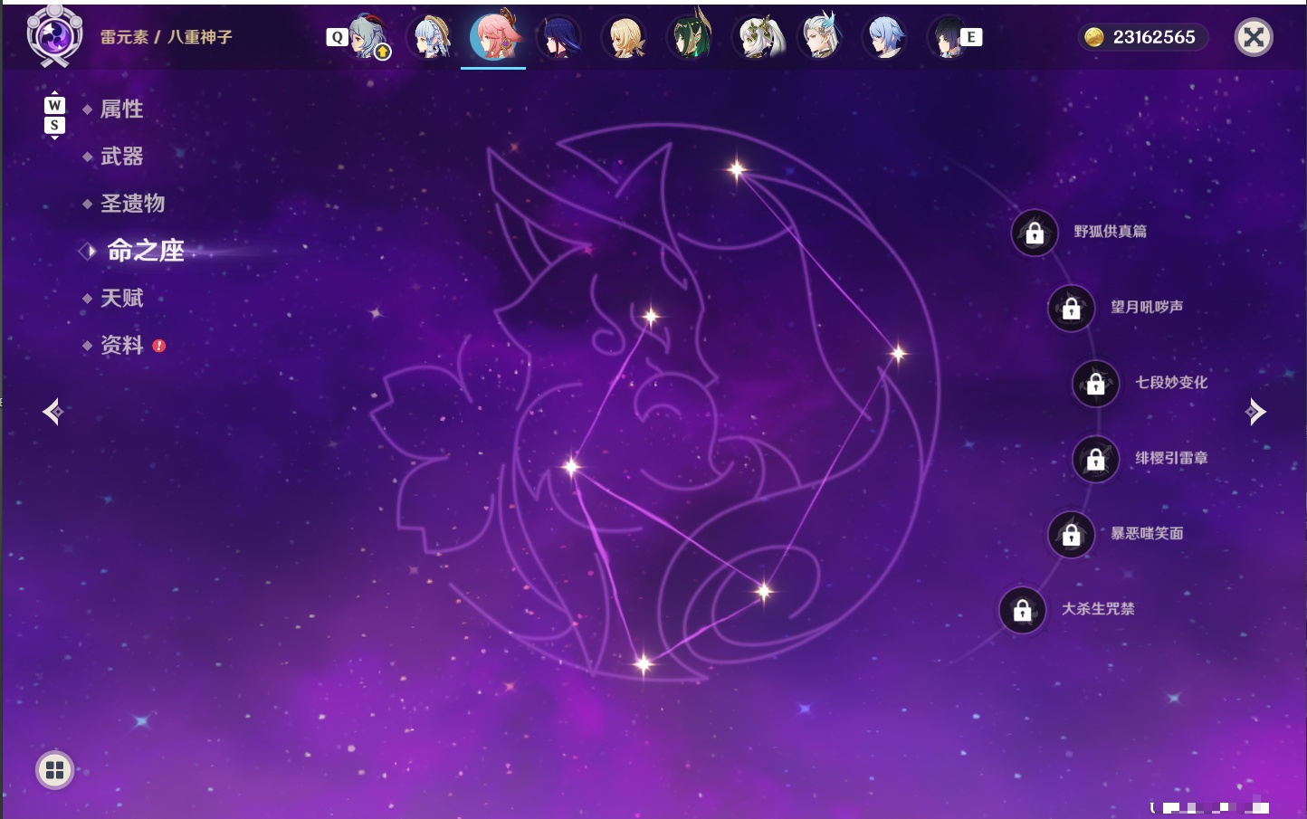Screen dimensions: 1307x819
Task: Select the locked 望月吼哕声 constellation
Action: point(1072,309)
